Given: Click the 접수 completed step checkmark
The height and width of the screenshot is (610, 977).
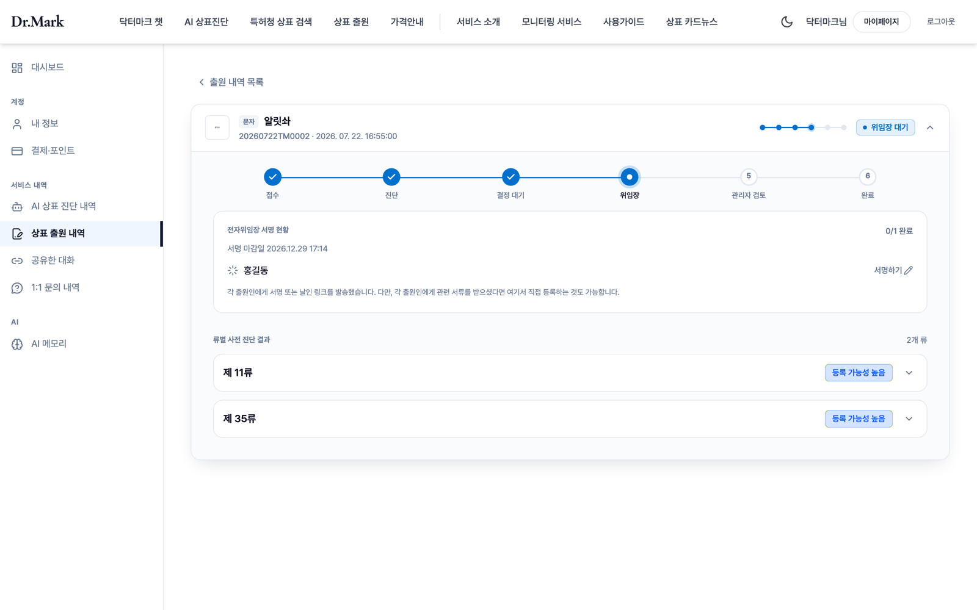Looking at the screenshot, I should coord(272,177).
